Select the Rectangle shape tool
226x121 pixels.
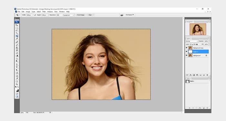17,73
